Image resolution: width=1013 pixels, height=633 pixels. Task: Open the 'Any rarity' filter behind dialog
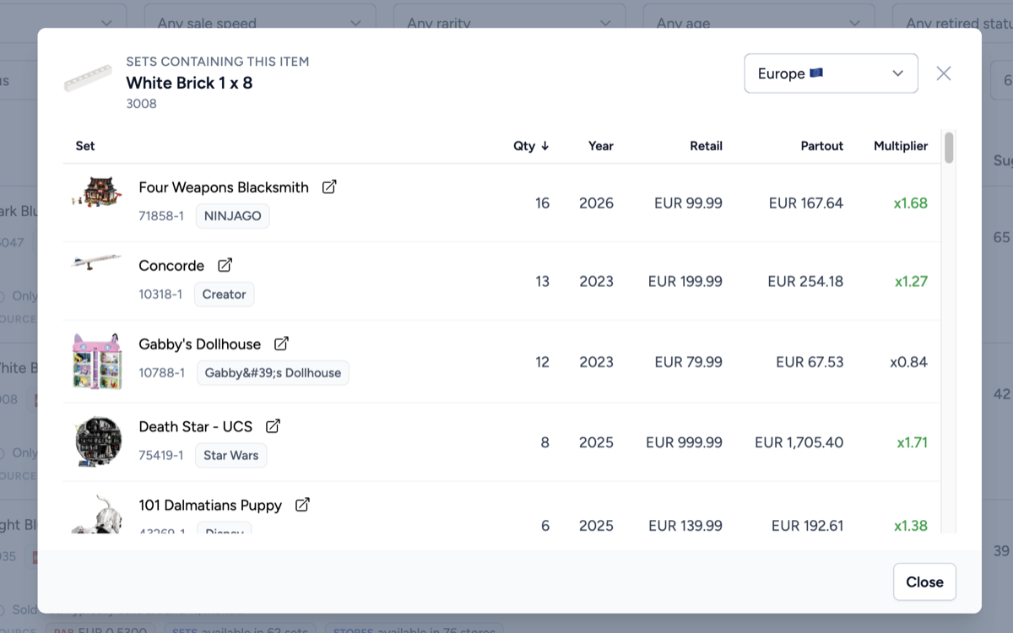pyautogui.click(x=509, y=22)
